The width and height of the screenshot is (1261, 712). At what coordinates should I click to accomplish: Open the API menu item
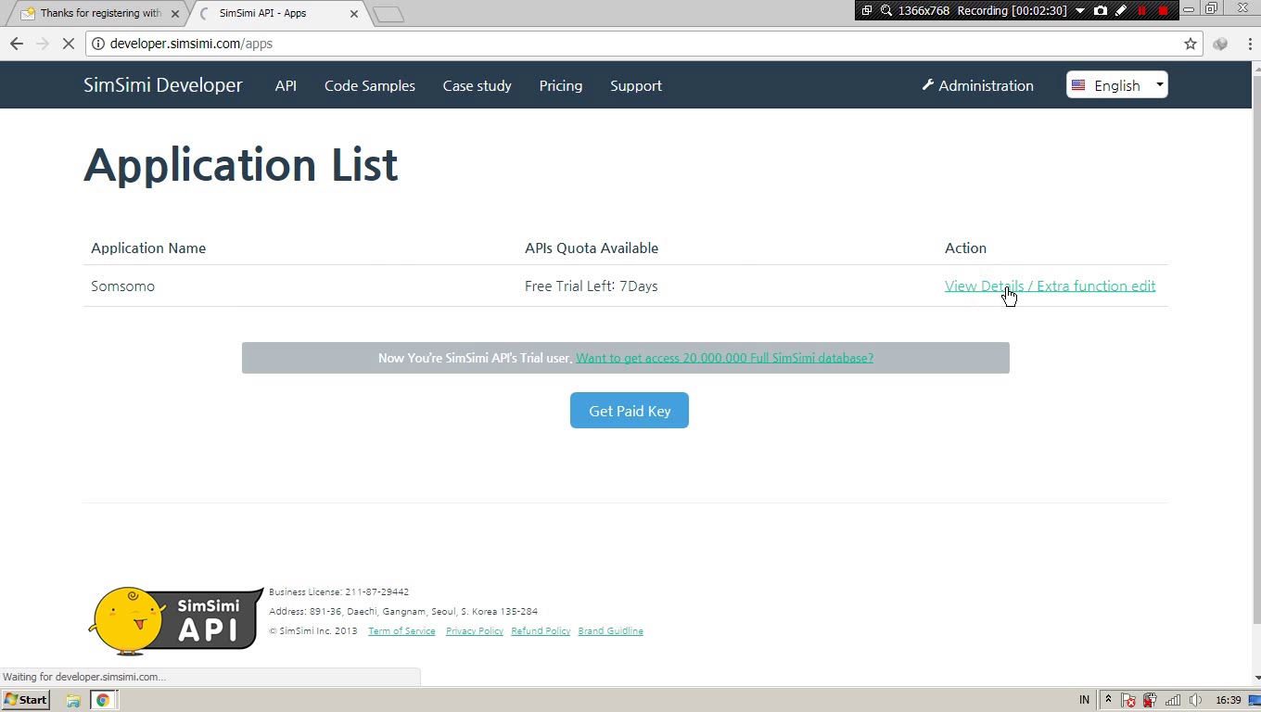point(286,85)
